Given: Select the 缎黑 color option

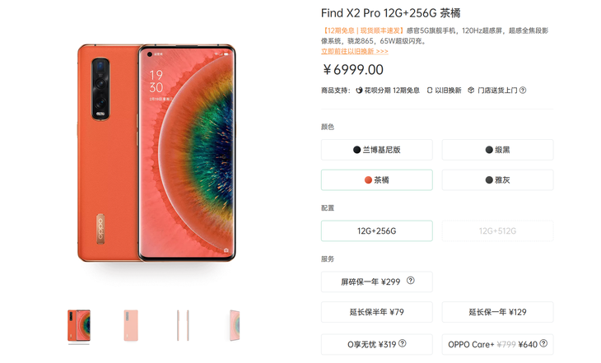Looking at the screenshot, I should pos(497,150).
